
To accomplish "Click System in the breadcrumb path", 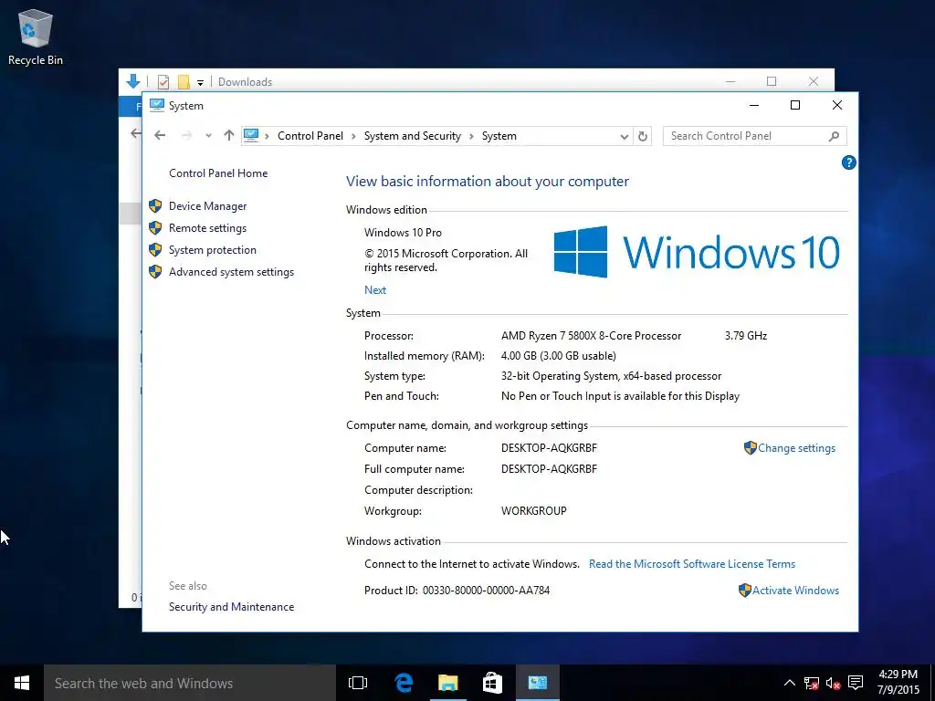I will pyautogui.click(x=499, y=136).
